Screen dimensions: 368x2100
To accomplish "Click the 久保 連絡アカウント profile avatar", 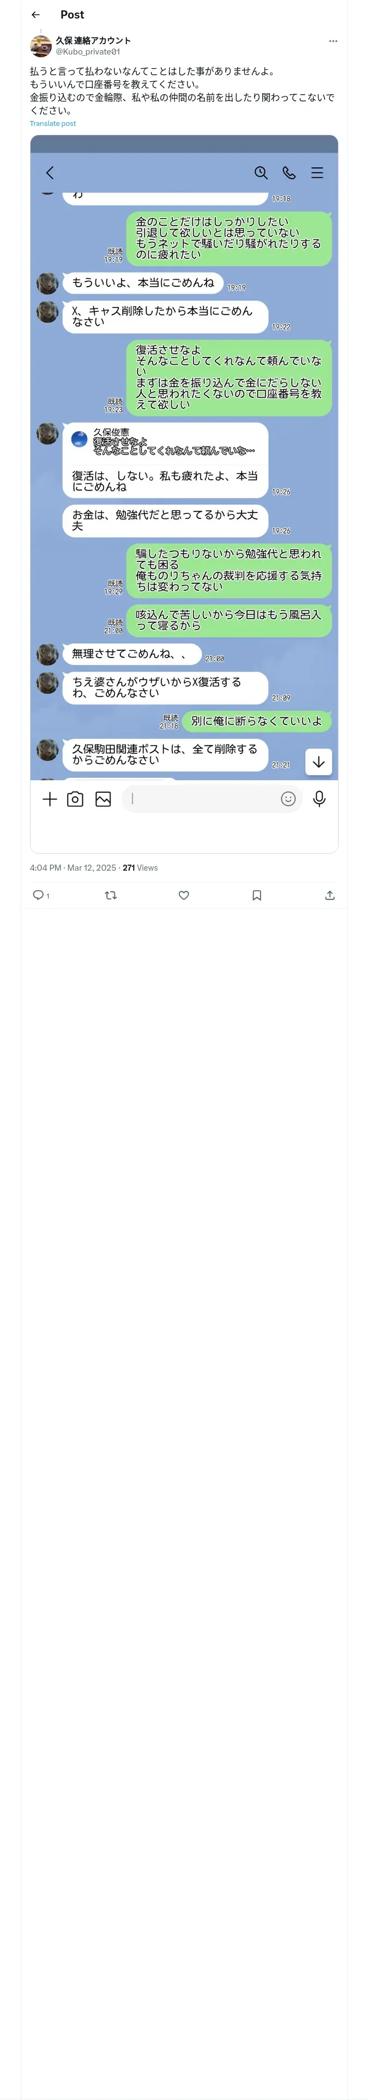I will [41, 46].
